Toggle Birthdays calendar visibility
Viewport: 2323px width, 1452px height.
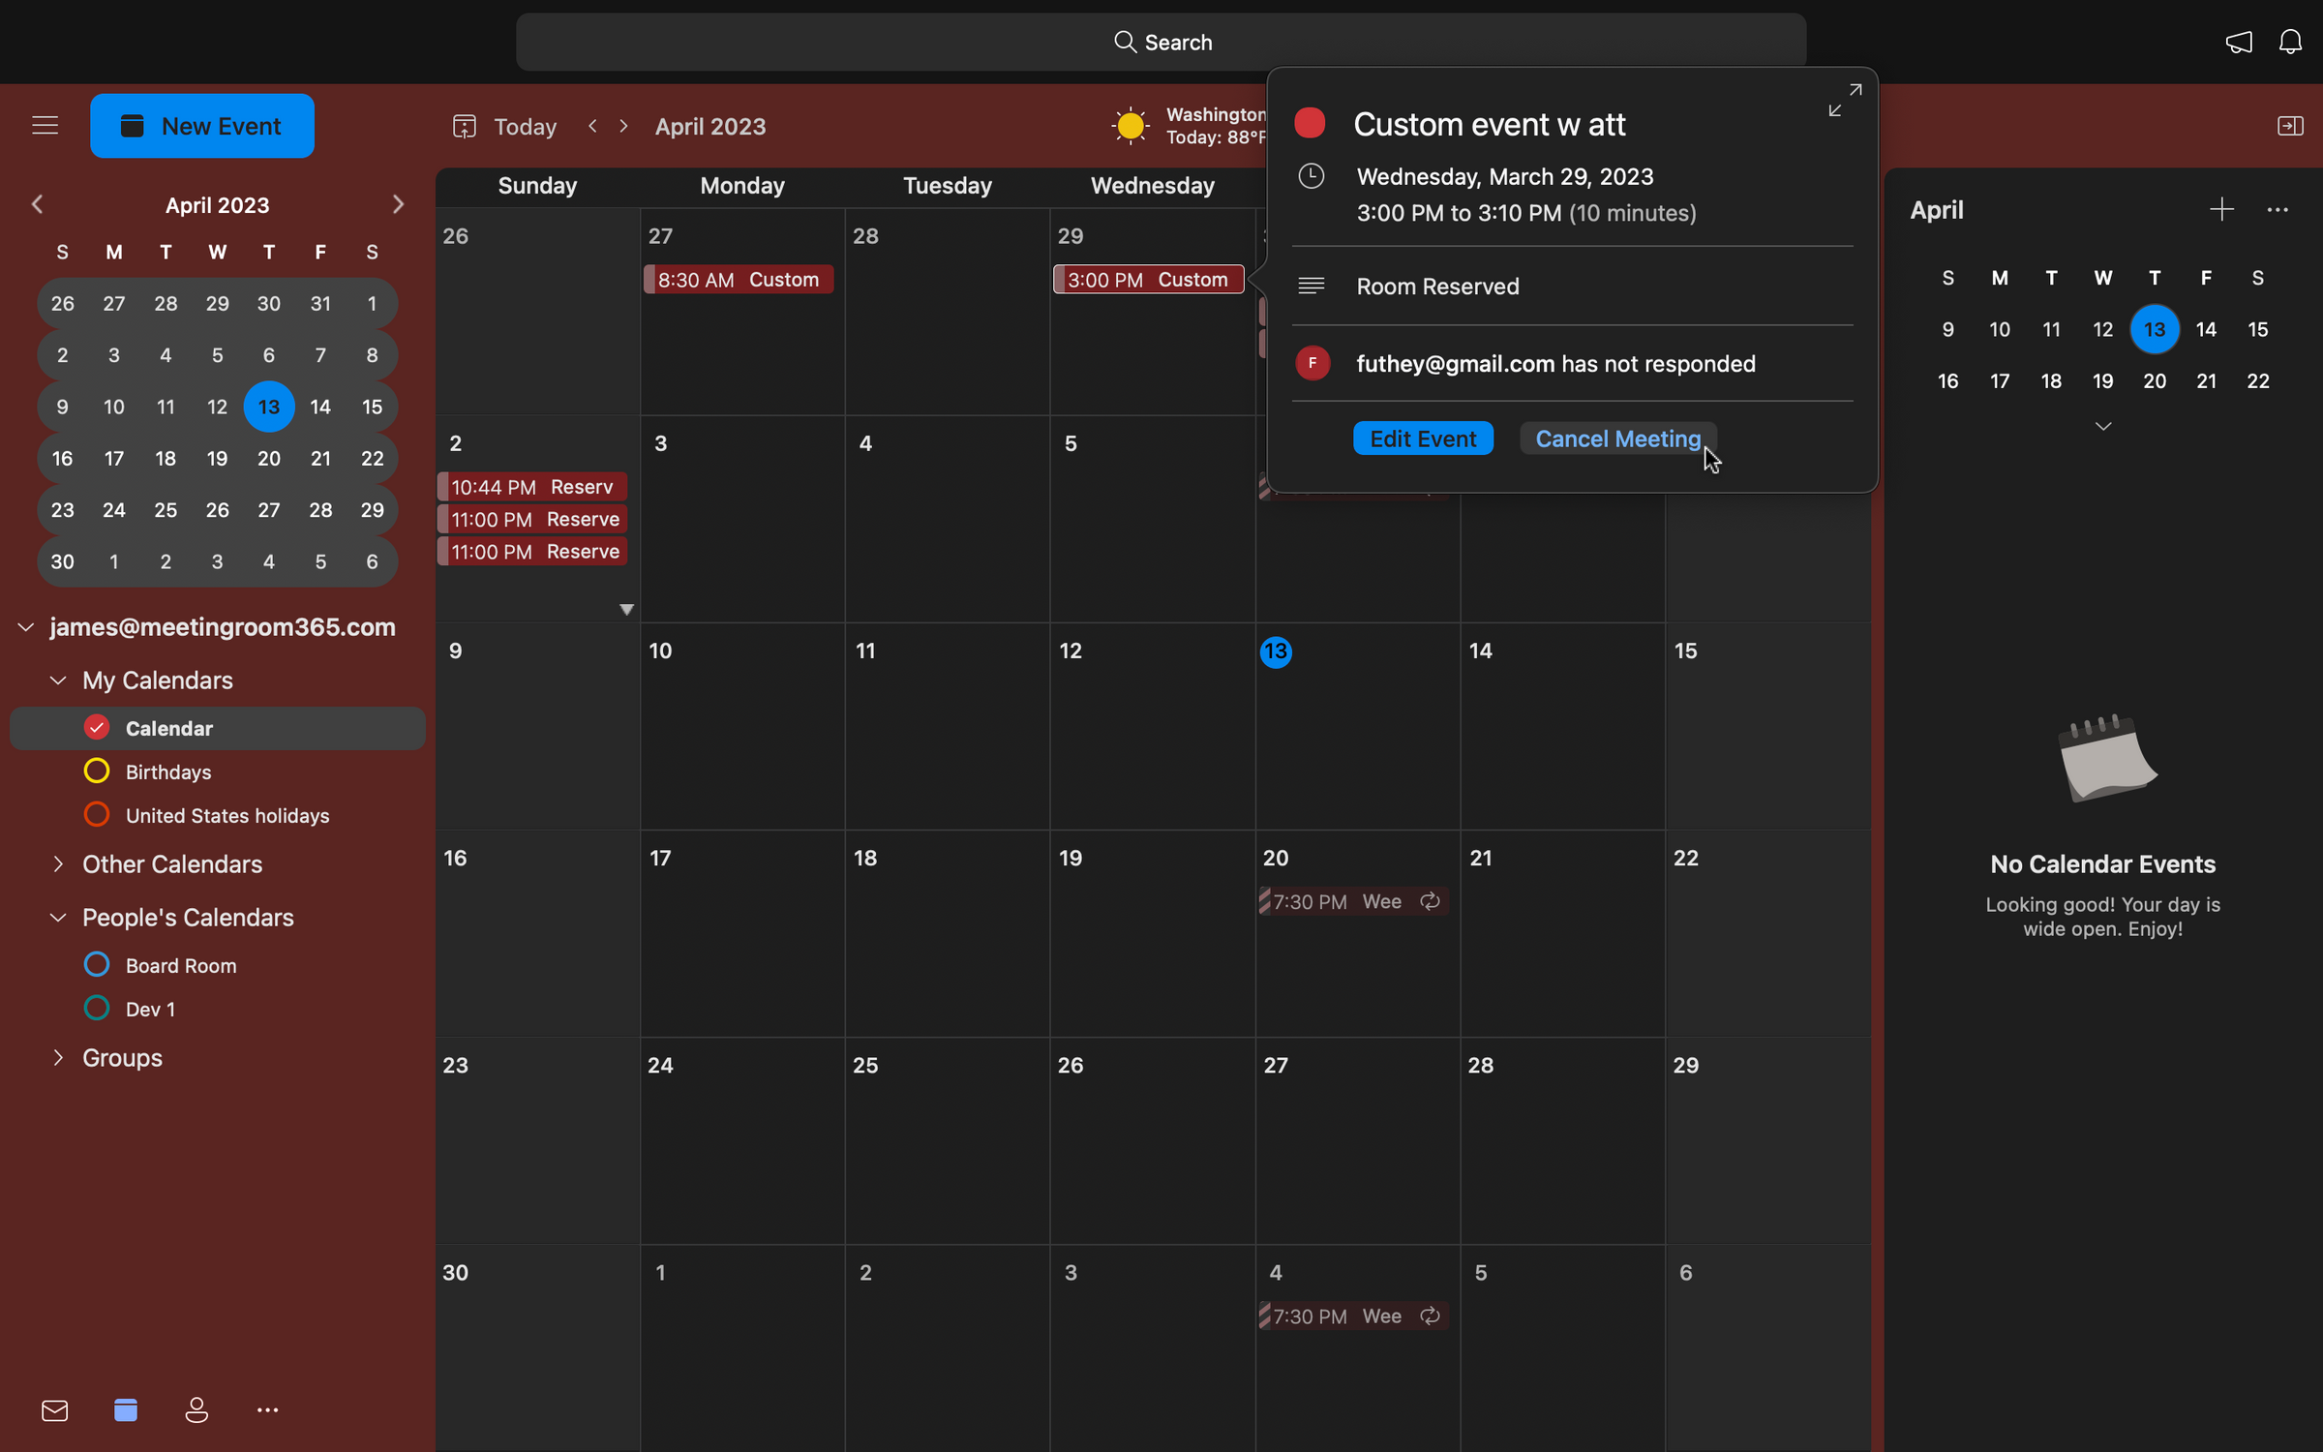[x=95, y=771]
